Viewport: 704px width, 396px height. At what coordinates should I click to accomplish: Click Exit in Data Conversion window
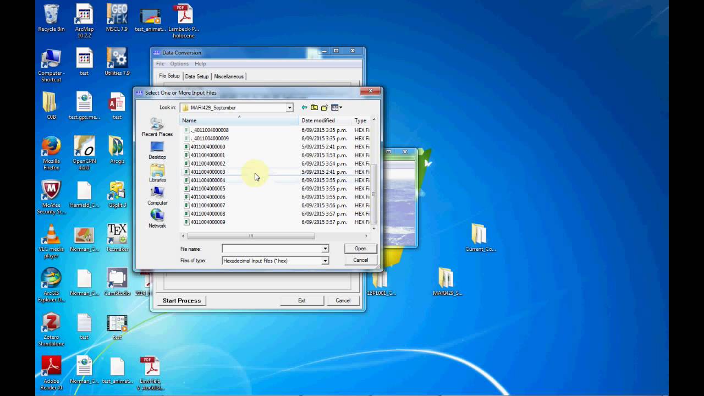pyautogui.click(x=301, y=300)
